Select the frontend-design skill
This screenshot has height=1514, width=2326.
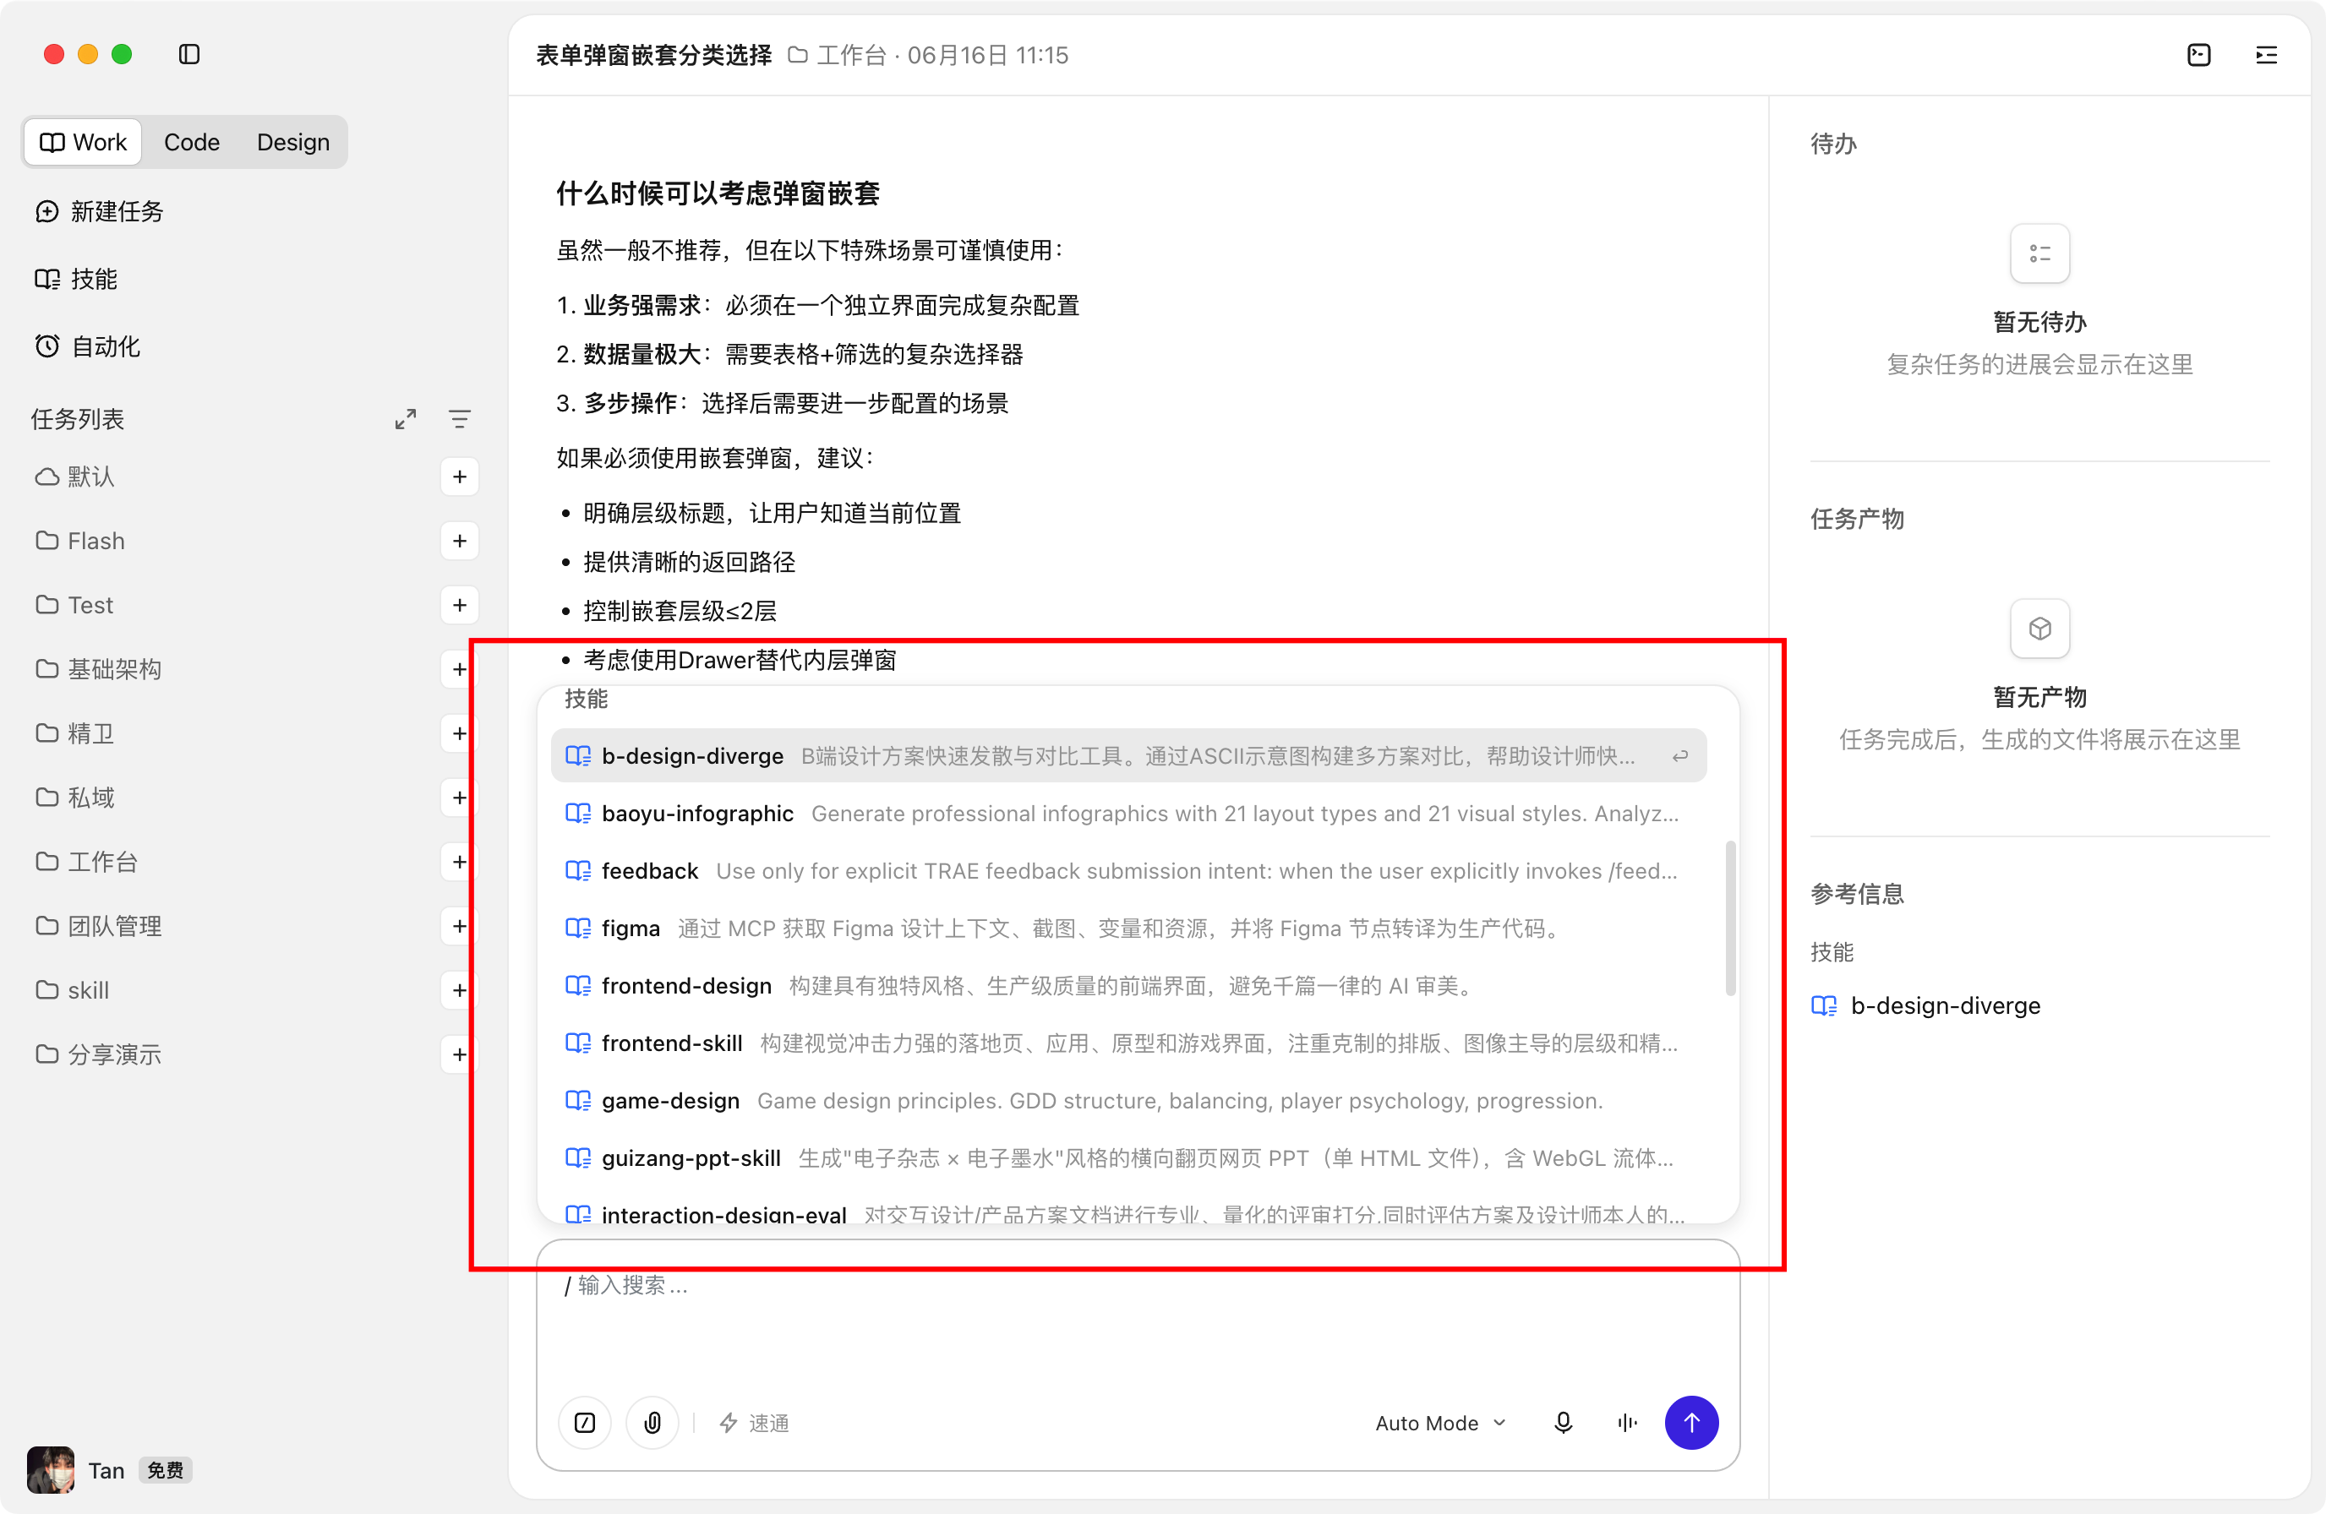1129,986
